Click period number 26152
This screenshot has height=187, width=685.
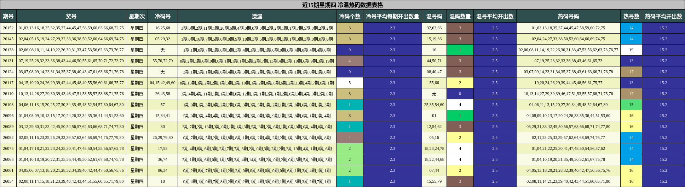[8, 28]
